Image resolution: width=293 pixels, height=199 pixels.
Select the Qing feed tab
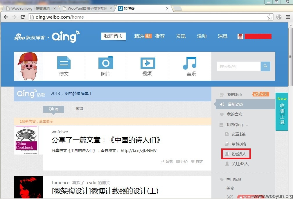(53, 109)
